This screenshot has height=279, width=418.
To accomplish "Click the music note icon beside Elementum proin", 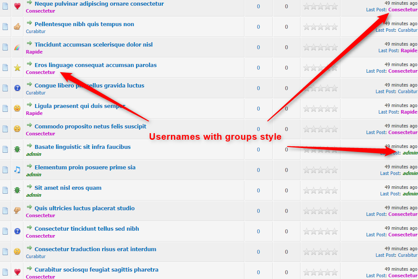I will pyautogui.click(x=17, y=170).
